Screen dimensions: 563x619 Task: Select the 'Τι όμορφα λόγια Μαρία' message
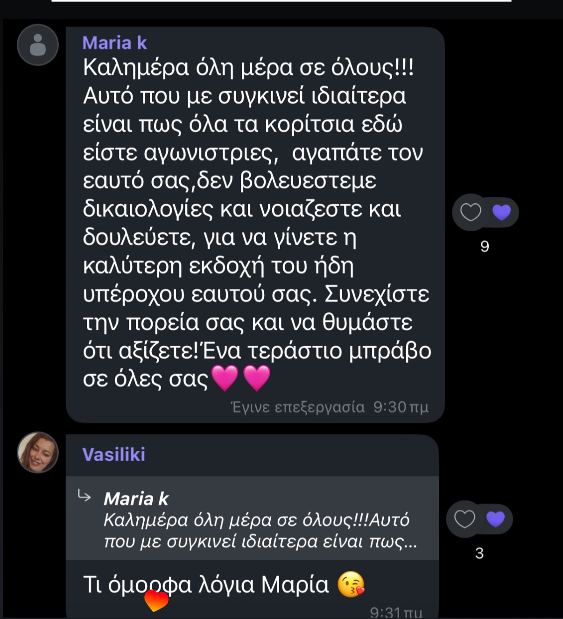pyautogui.click(x=206, y=584)
